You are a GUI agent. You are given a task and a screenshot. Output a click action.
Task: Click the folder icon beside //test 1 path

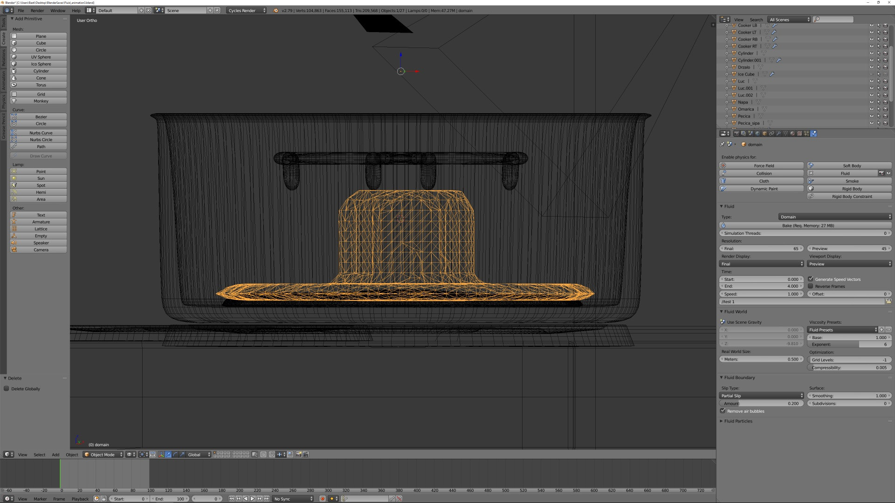tap(888, 302)
